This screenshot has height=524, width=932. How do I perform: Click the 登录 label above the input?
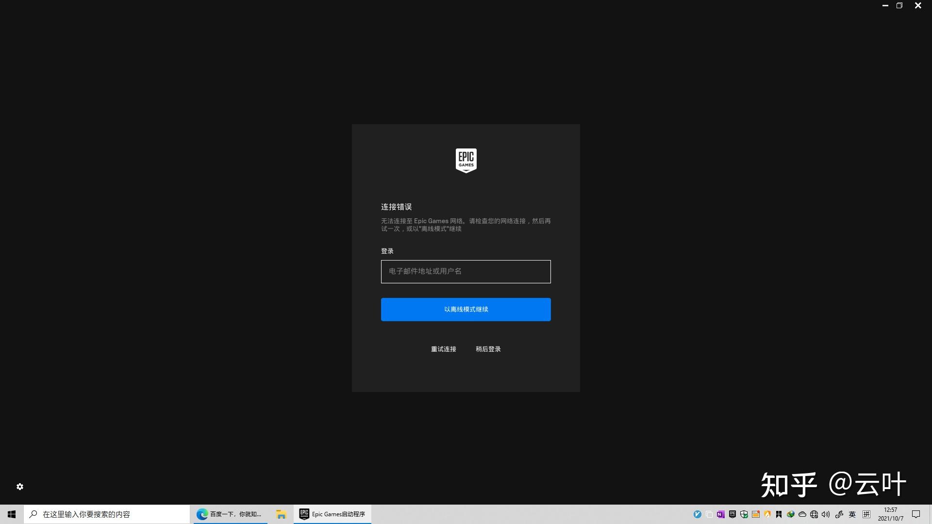[x=387, y=251]
